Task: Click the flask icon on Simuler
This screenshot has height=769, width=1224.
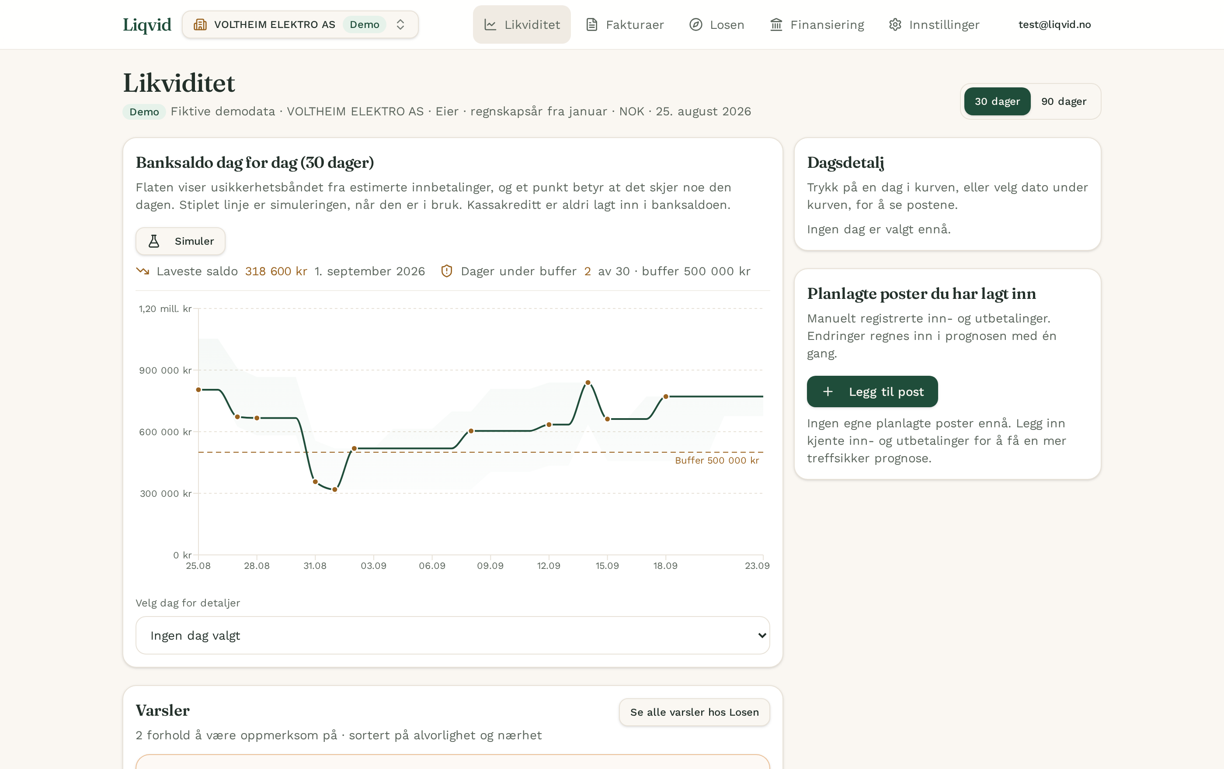Action: (x=154, y=241)
